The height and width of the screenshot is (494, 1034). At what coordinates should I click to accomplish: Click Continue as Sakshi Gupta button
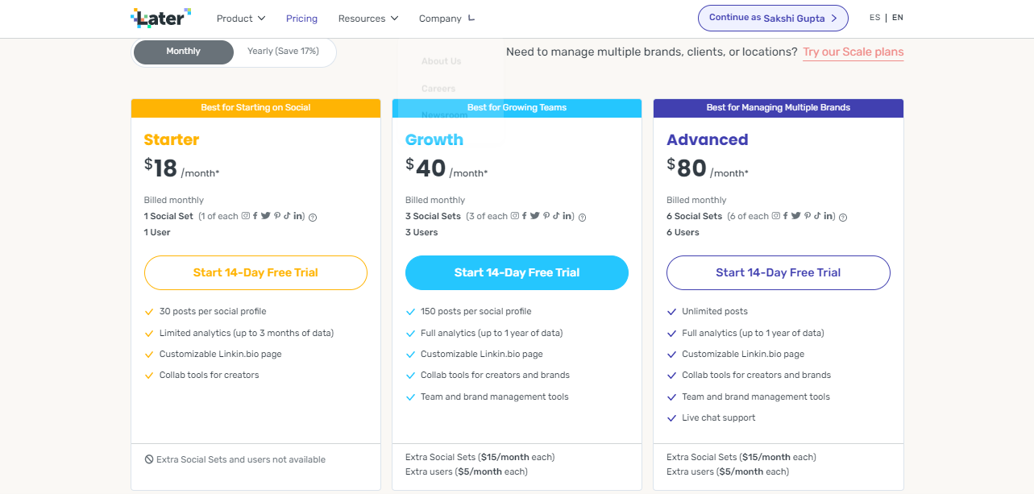pyautogui.click(x=773, y=18)
